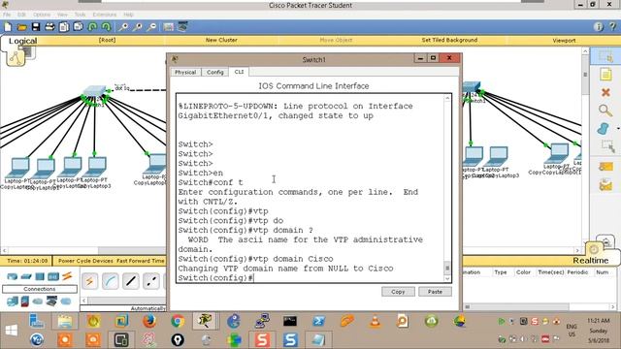Add a Complex PDU open envelope

tap(605, 185)
